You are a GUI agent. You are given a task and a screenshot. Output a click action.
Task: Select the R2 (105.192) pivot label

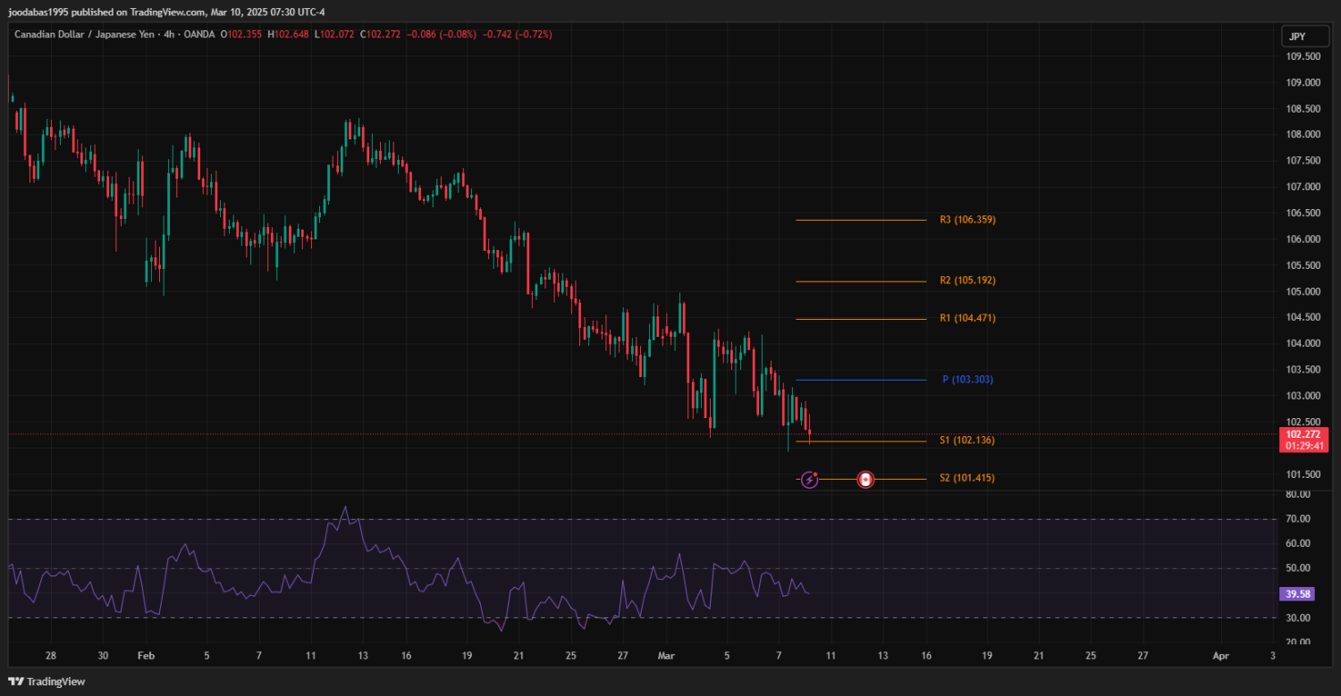[x=967, y=281]
